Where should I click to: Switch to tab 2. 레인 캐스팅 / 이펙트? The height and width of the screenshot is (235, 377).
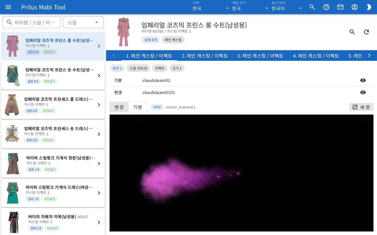[205, 56]
